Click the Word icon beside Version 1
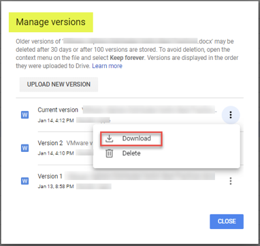Viewport: 260px width, 246px height. coord(25,181)
